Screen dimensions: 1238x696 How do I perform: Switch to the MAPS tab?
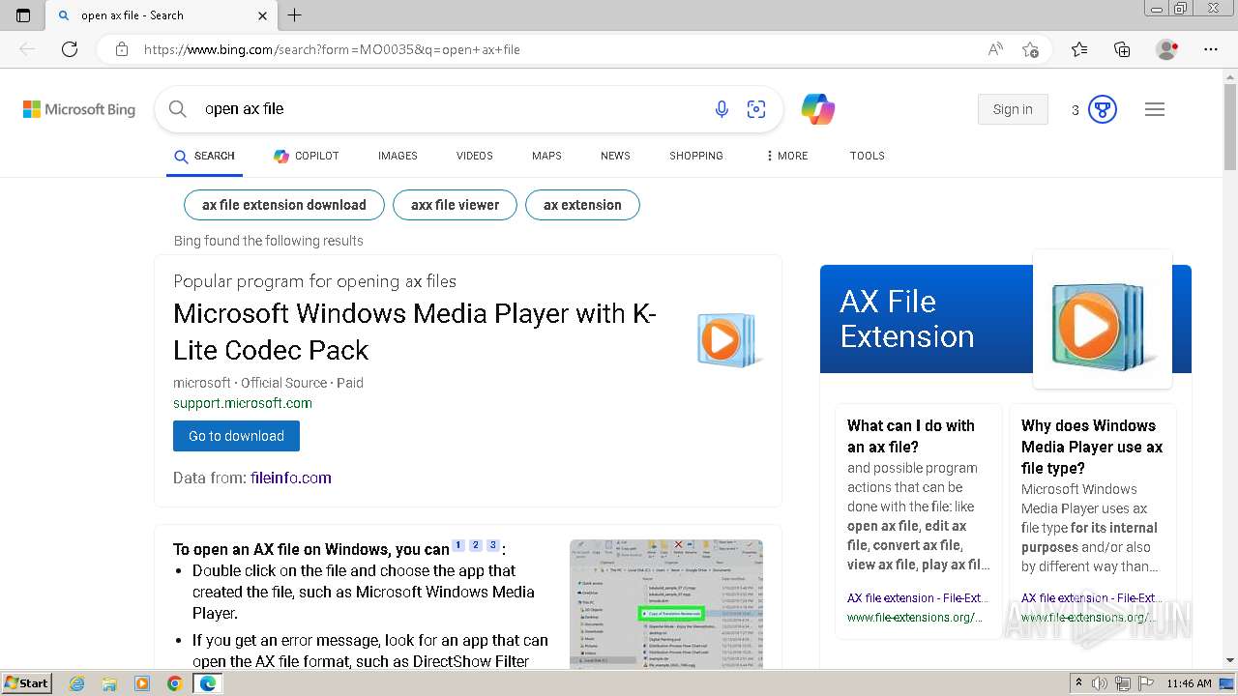pyautogui.click(x=546, y=156)
